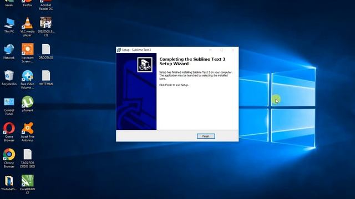The width and height of the screenshot is (355, 199).
Task: Minimize the Sublime Text 3 setup window
Action: (211, 50)
